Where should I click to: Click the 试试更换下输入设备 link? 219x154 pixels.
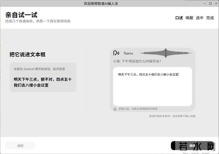tap(184, 116)
